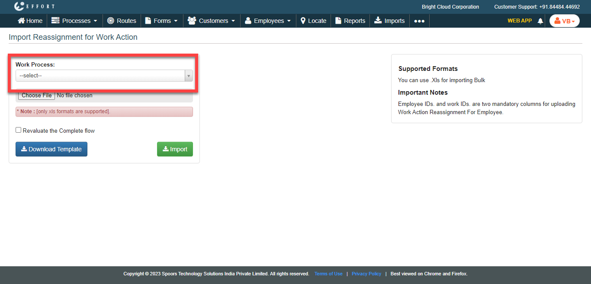This screenshot has height=284, width=591.
Task: Click the Download Template button
Action: [x=51, y=149]
